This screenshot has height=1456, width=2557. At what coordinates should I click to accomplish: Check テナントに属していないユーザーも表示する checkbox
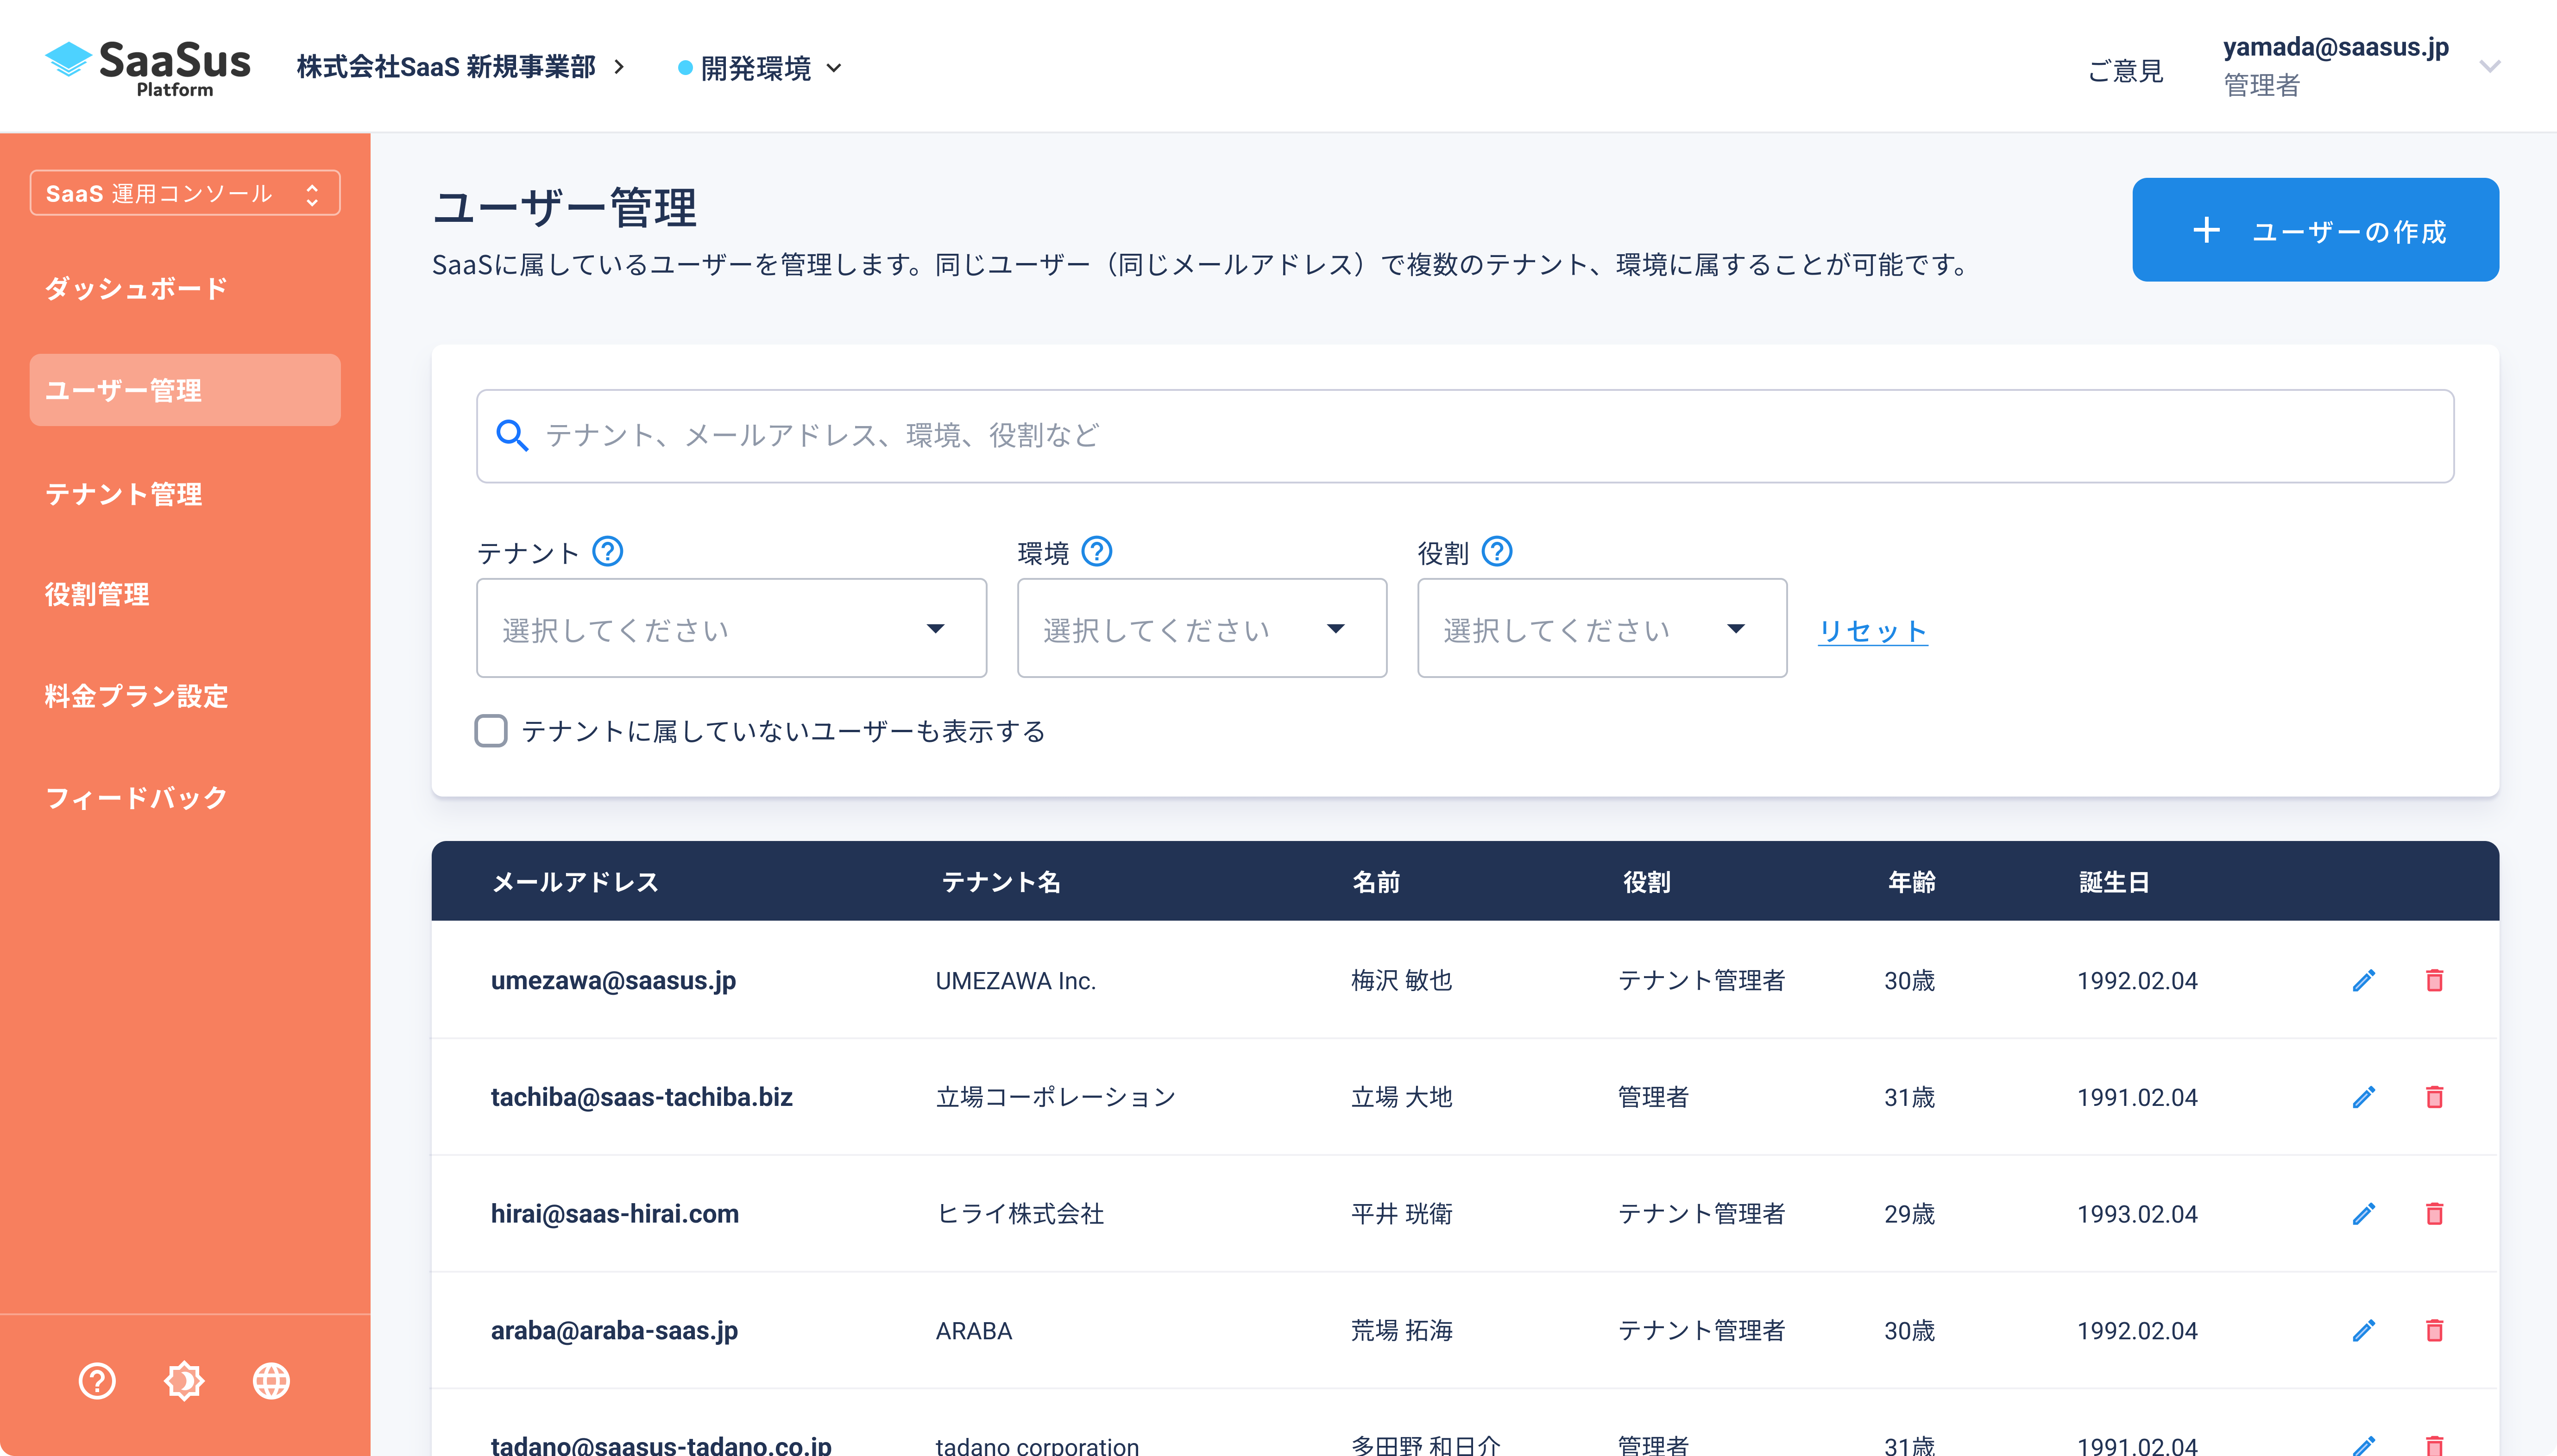click(491, 731)
